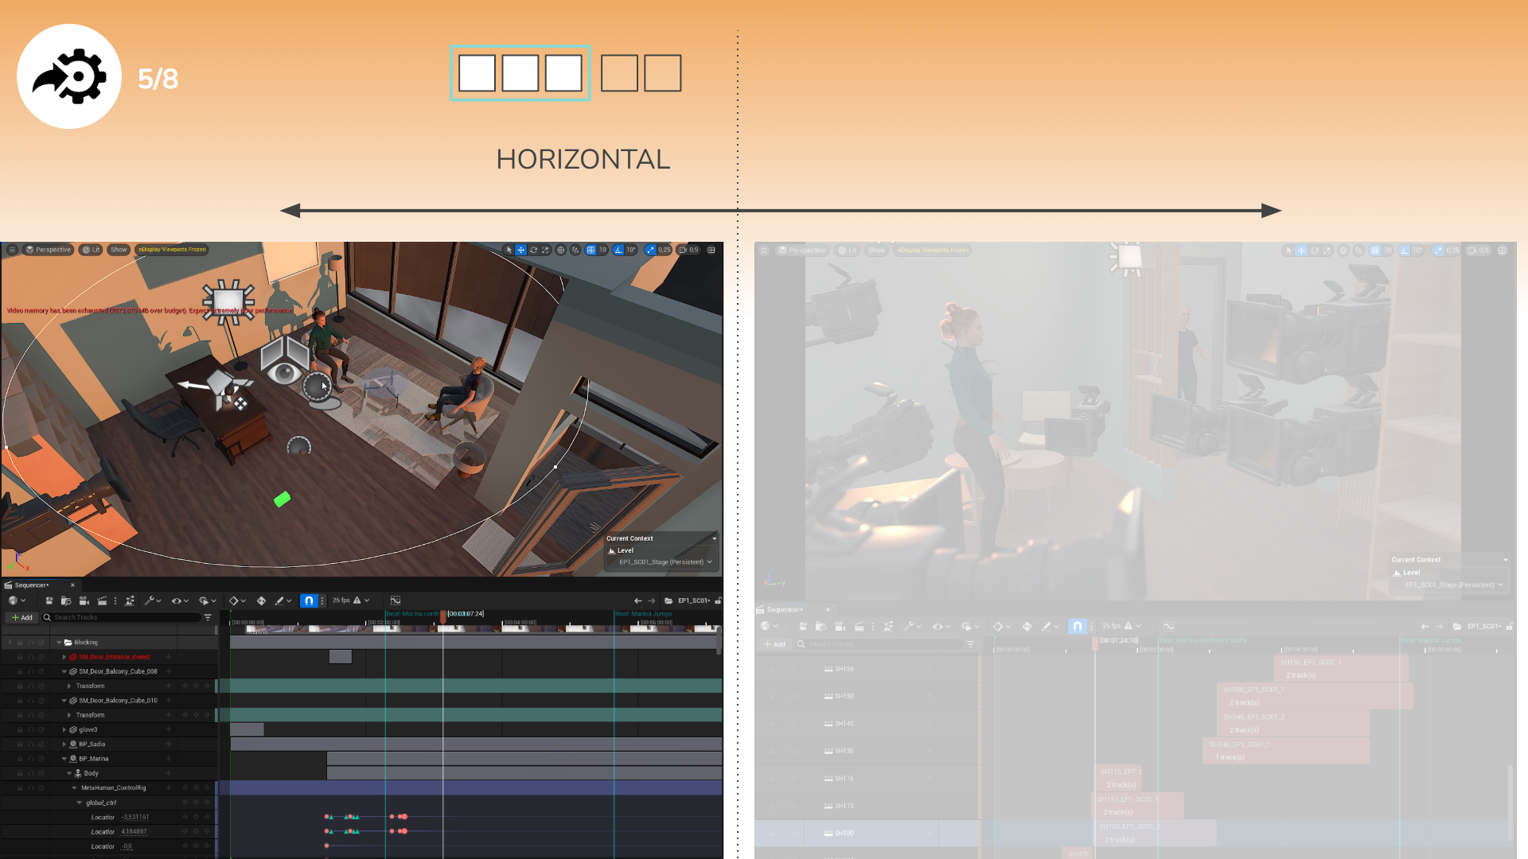Click the Sequencer render movie clapperboard icon
Image resolution: width=1528 pixels, height=859 pixels.
pos(102,601)
